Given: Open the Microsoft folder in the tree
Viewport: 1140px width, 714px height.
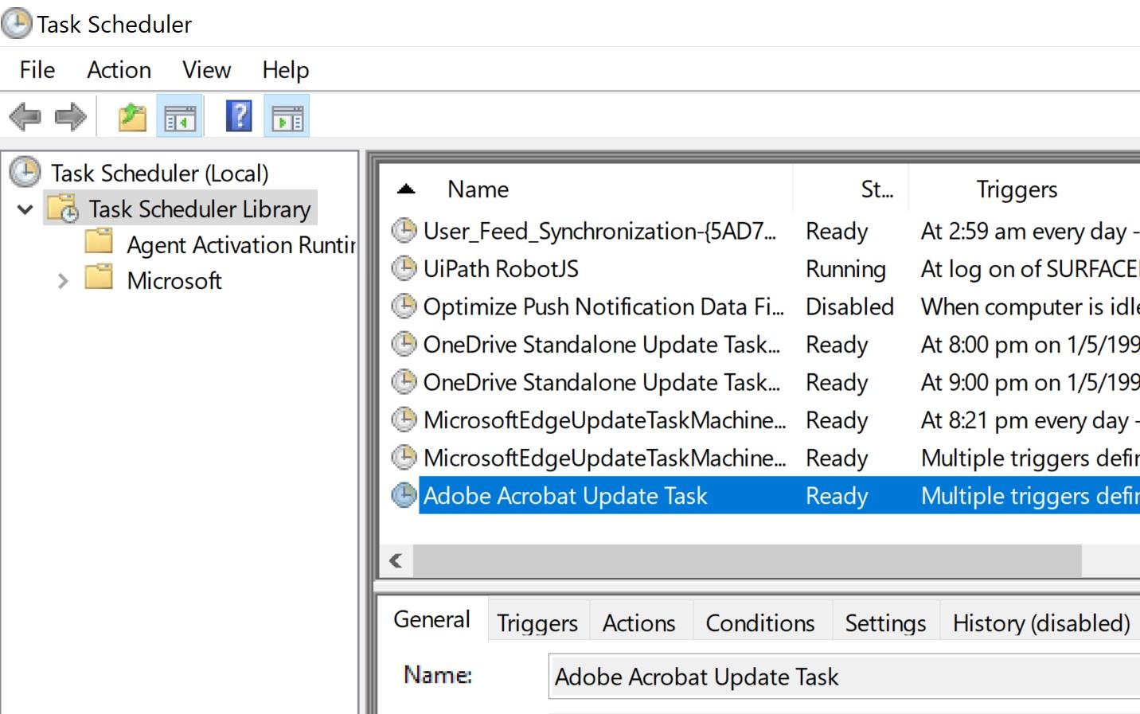Looking at the screenshot, I should click(174, 280).
